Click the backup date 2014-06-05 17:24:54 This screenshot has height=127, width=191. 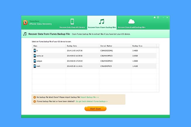pyautogui.click(x=75, y=61)
